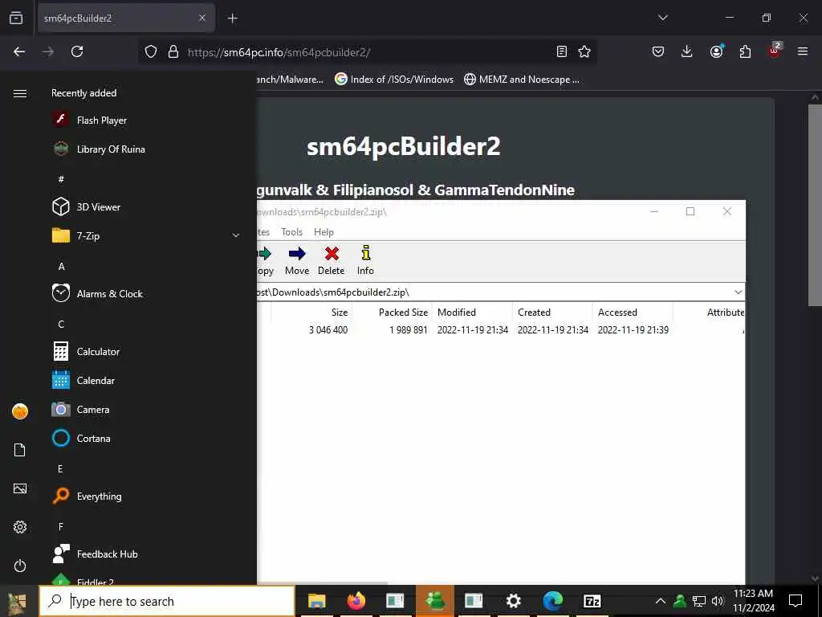The width and height of the screenshot is (822, 617).
Task: Click the Info button in 7-Zip toolbar
Action: click(x=365, y=261)
